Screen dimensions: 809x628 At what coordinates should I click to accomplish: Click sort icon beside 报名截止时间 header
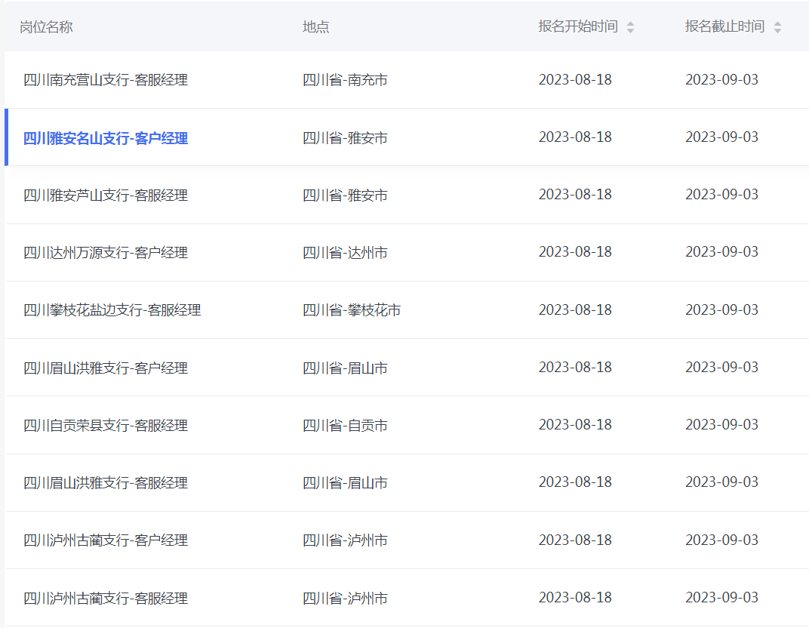(x=777, y=27)
